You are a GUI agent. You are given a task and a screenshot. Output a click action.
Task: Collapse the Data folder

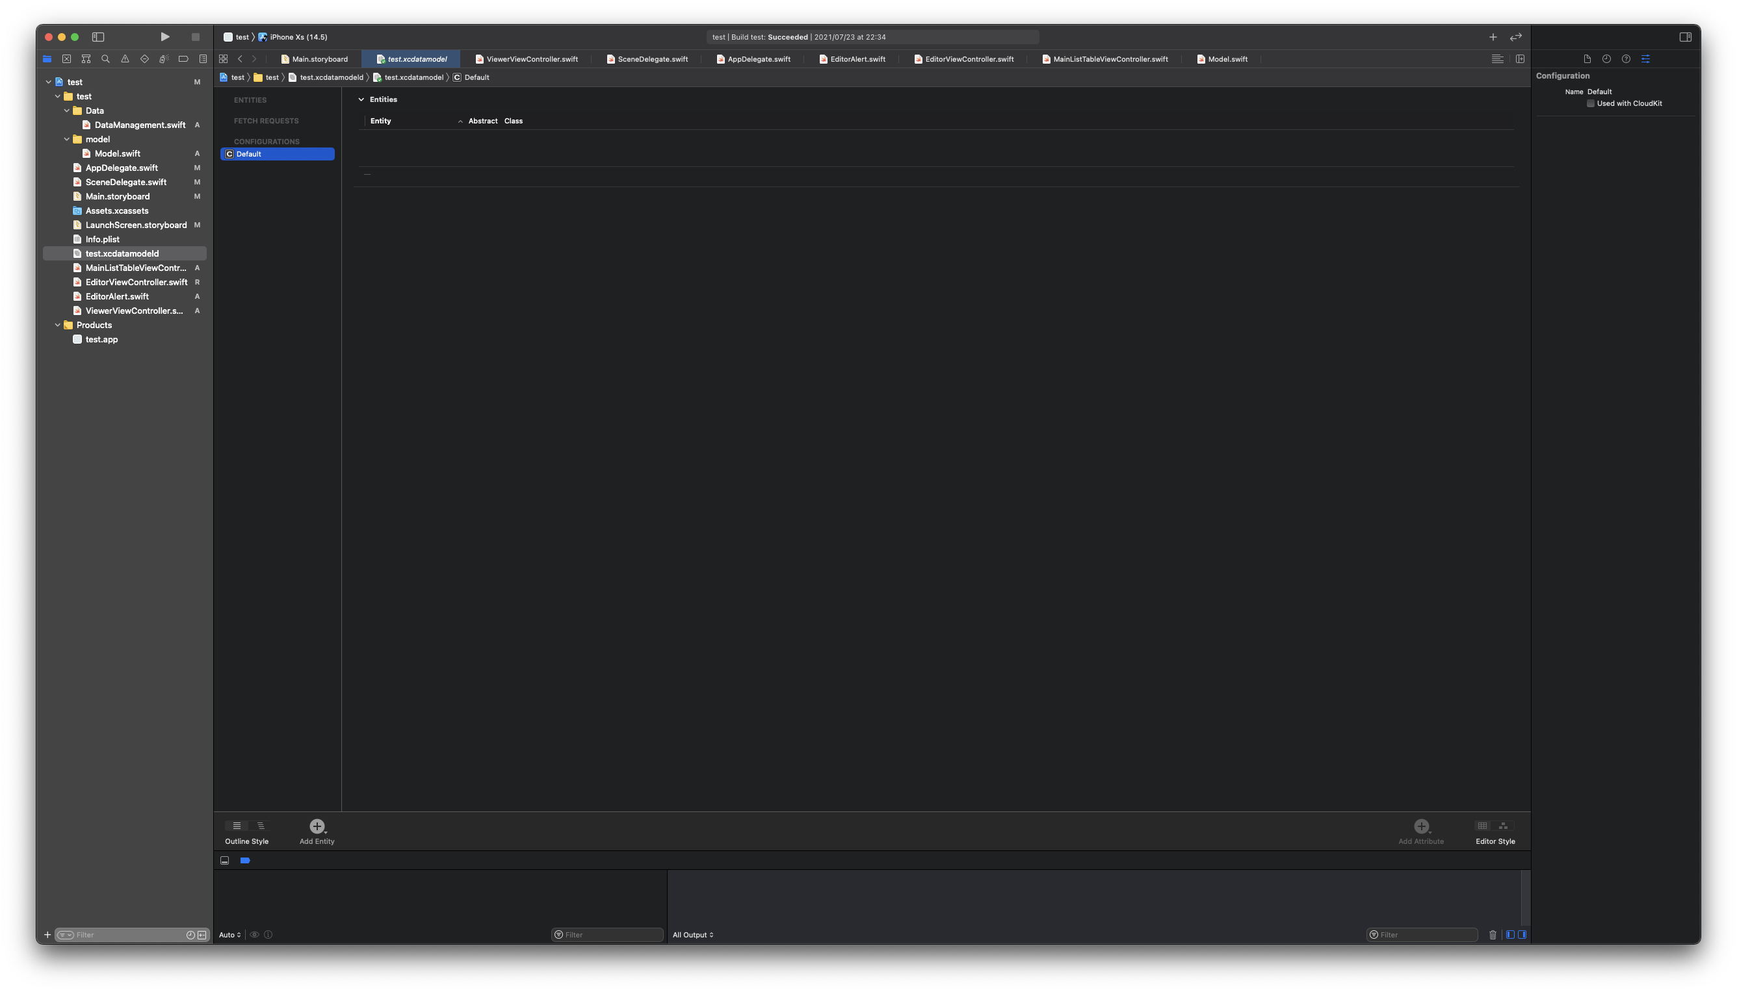[67, 110]
